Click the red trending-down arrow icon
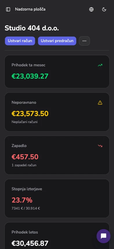The width and height of the screenshot is (114, 249). pyautogui.click(x=100, y=146)
